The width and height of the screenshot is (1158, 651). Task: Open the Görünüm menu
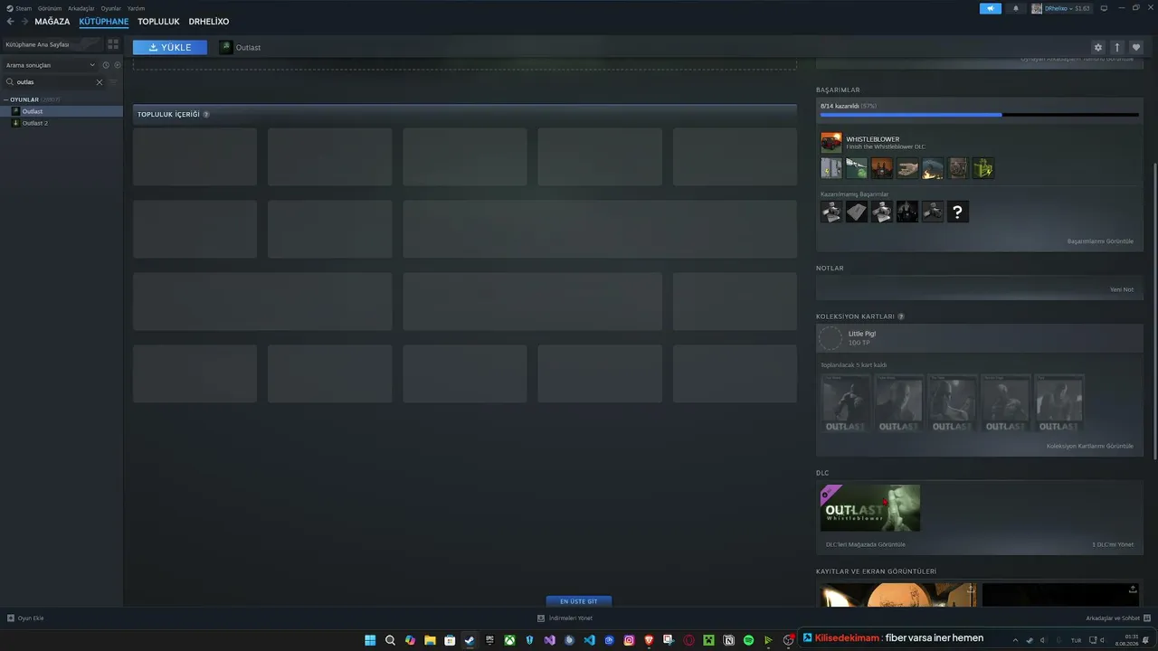pyautogui.click(x=50, y=8)
